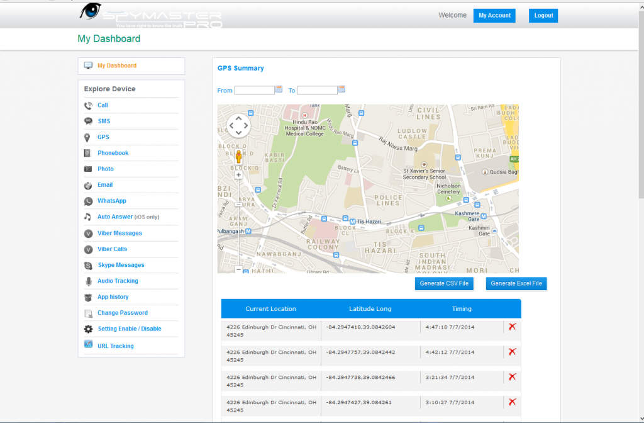
Task: Click Generate Excel File button
Action: point(516,284)
